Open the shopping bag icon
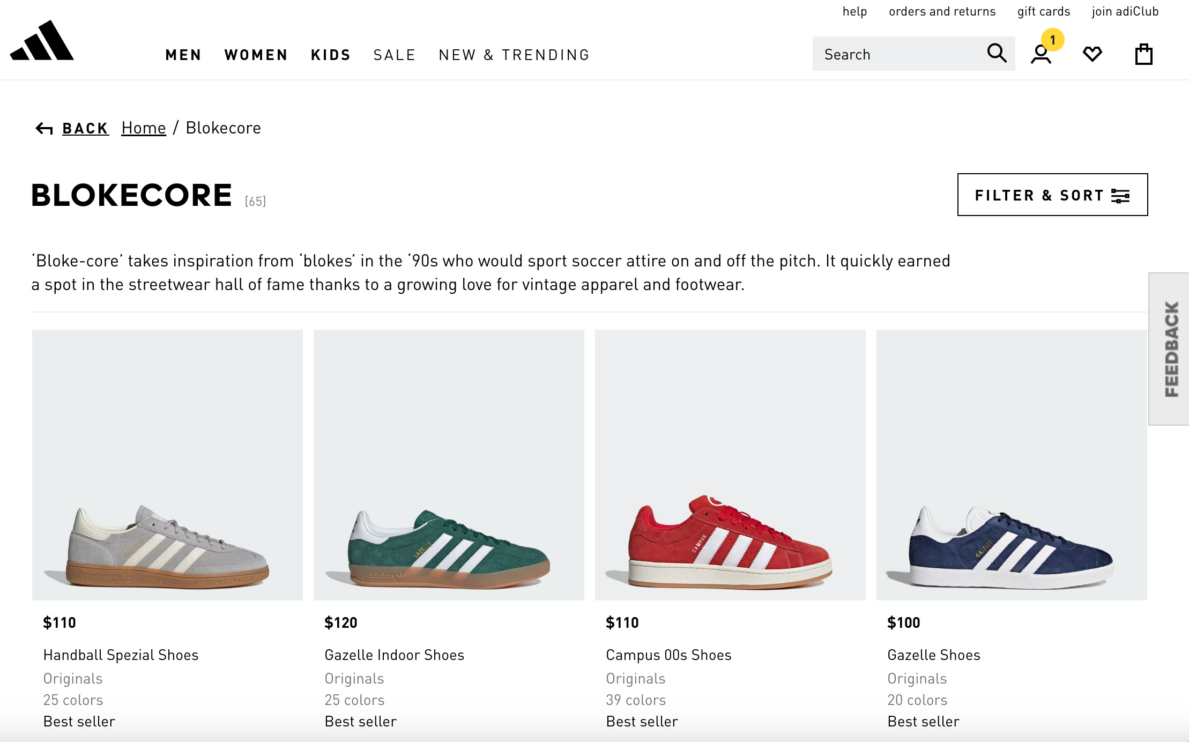Screen dimensions: 1189x742 click(x=1143, y=54)
